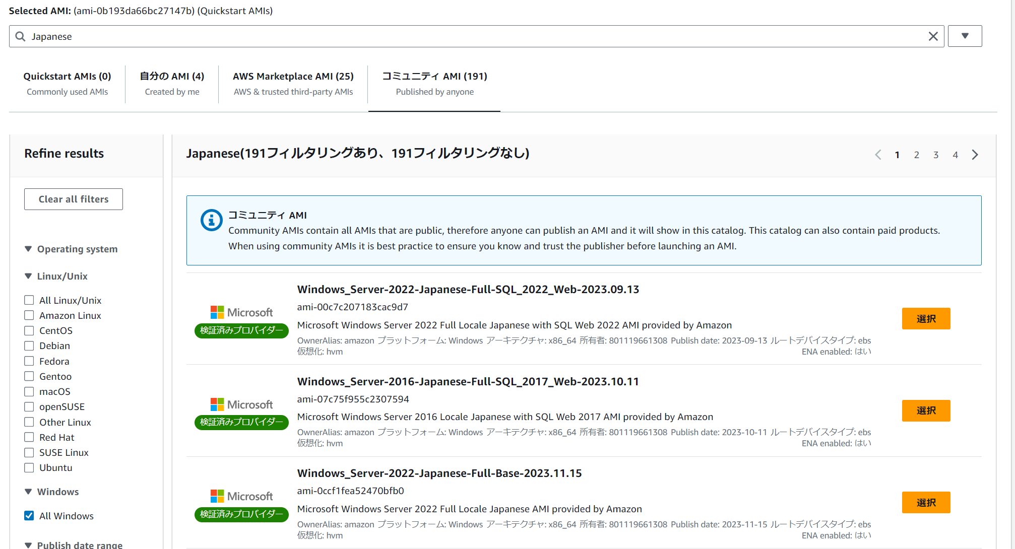Screen dimensions: 1015x549
Task: Open the Quickstart AMIs tab
Action: (x=67, y=76)
